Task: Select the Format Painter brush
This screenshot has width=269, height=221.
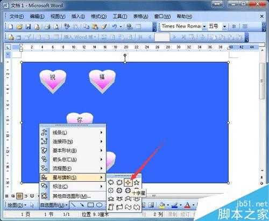Action: 104,27
